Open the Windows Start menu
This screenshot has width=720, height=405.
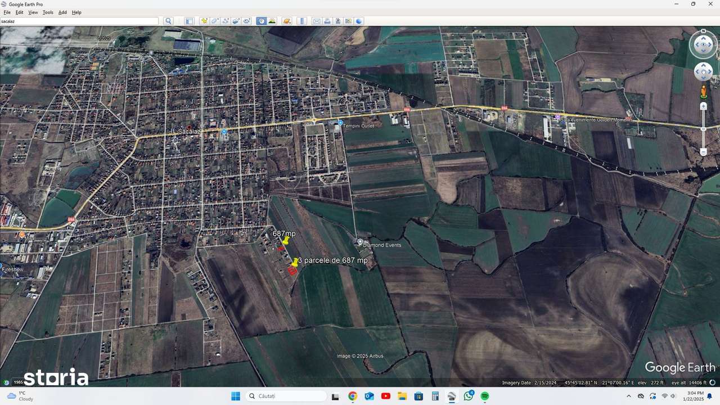tap(235, 396)
